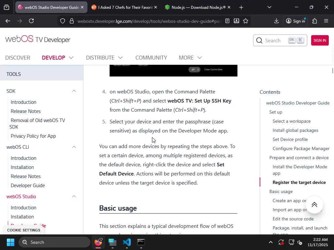The image size is (334, 250).
Task: Open a new tab with the plus icon
Action: tap(241, 7)
